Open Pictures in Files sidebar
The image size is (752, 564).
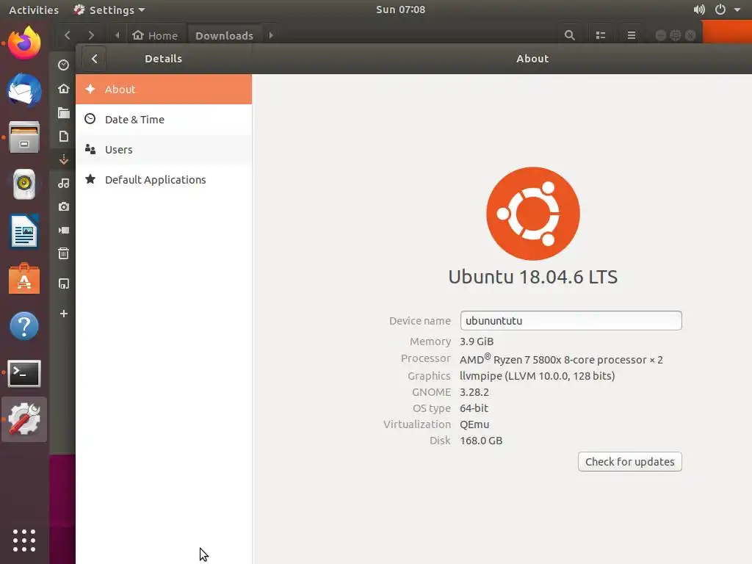pyautogui.click(x=63, y=206)
